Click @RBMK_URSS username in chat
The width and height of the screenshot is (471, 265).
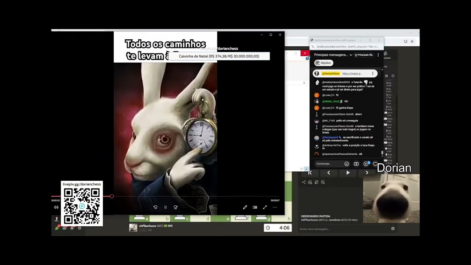[331, 101]
